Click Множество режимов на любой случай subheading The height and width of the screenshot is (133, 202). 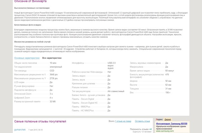pyautogui.click(x=32, y=42)
